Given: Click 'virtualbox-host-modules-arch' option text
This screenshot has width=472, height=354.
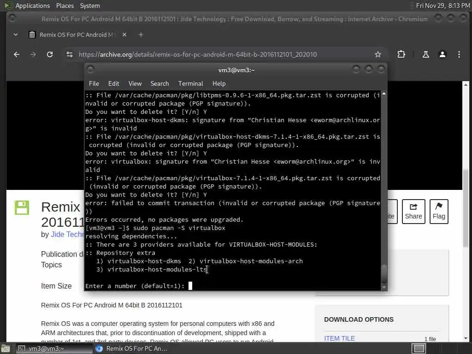Looking at the screenshot, I should [251, 261].
